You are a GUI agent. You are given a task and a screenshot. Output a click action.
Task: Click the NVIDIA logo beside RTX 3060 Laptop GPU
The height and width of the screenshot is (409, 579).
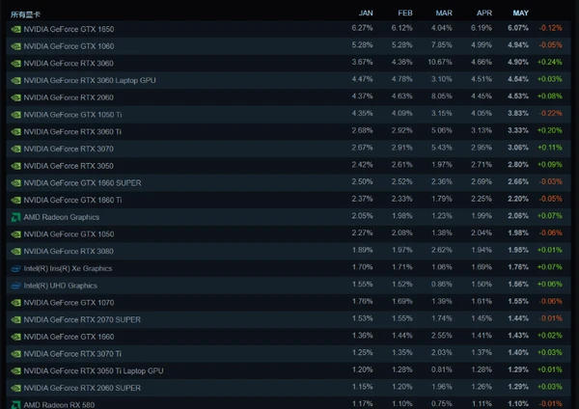click(15, 80)
